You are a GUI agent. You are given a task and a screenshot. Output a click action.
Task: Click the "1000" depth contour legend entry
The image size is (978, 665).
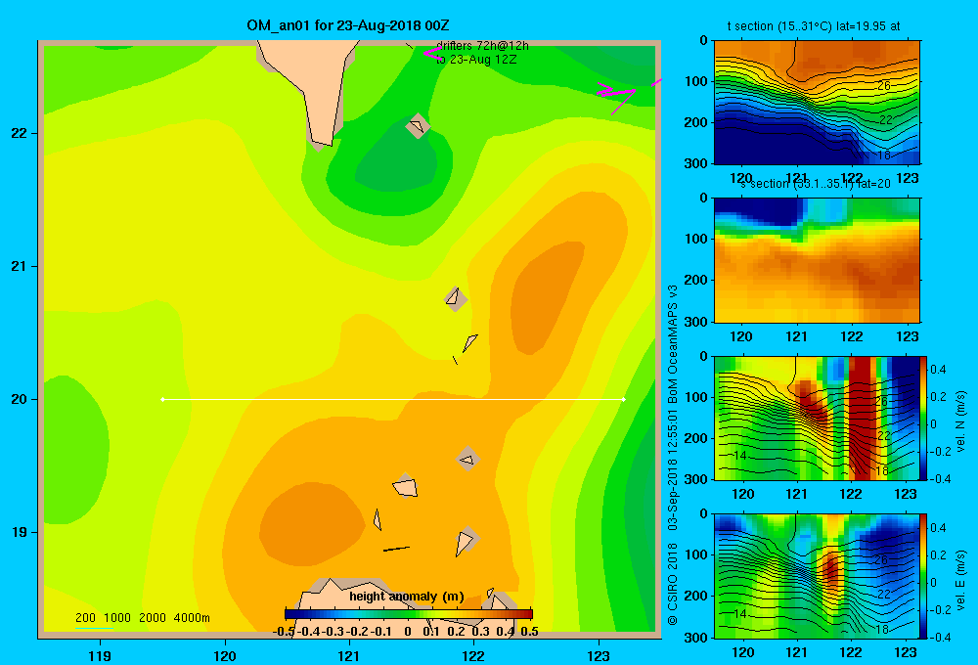[x=117, y=618]
